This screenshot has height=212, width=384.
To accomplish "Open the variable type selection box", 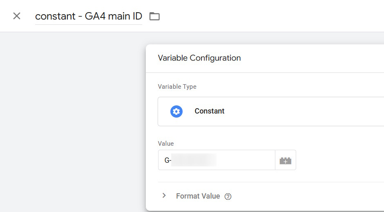I will pos(271,111).
